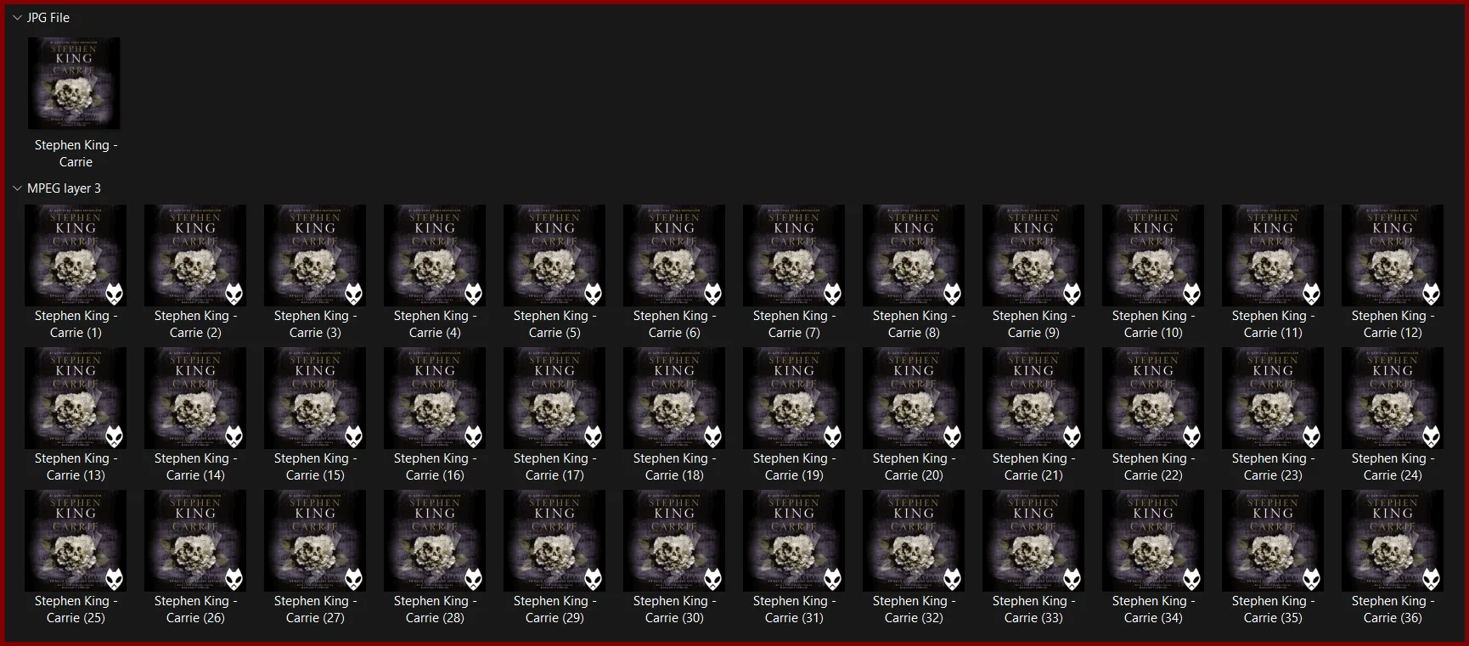1469x646 pixels.
Task: Select the Carrie (4) MP3 file icon
Action: tap(435, 256)
